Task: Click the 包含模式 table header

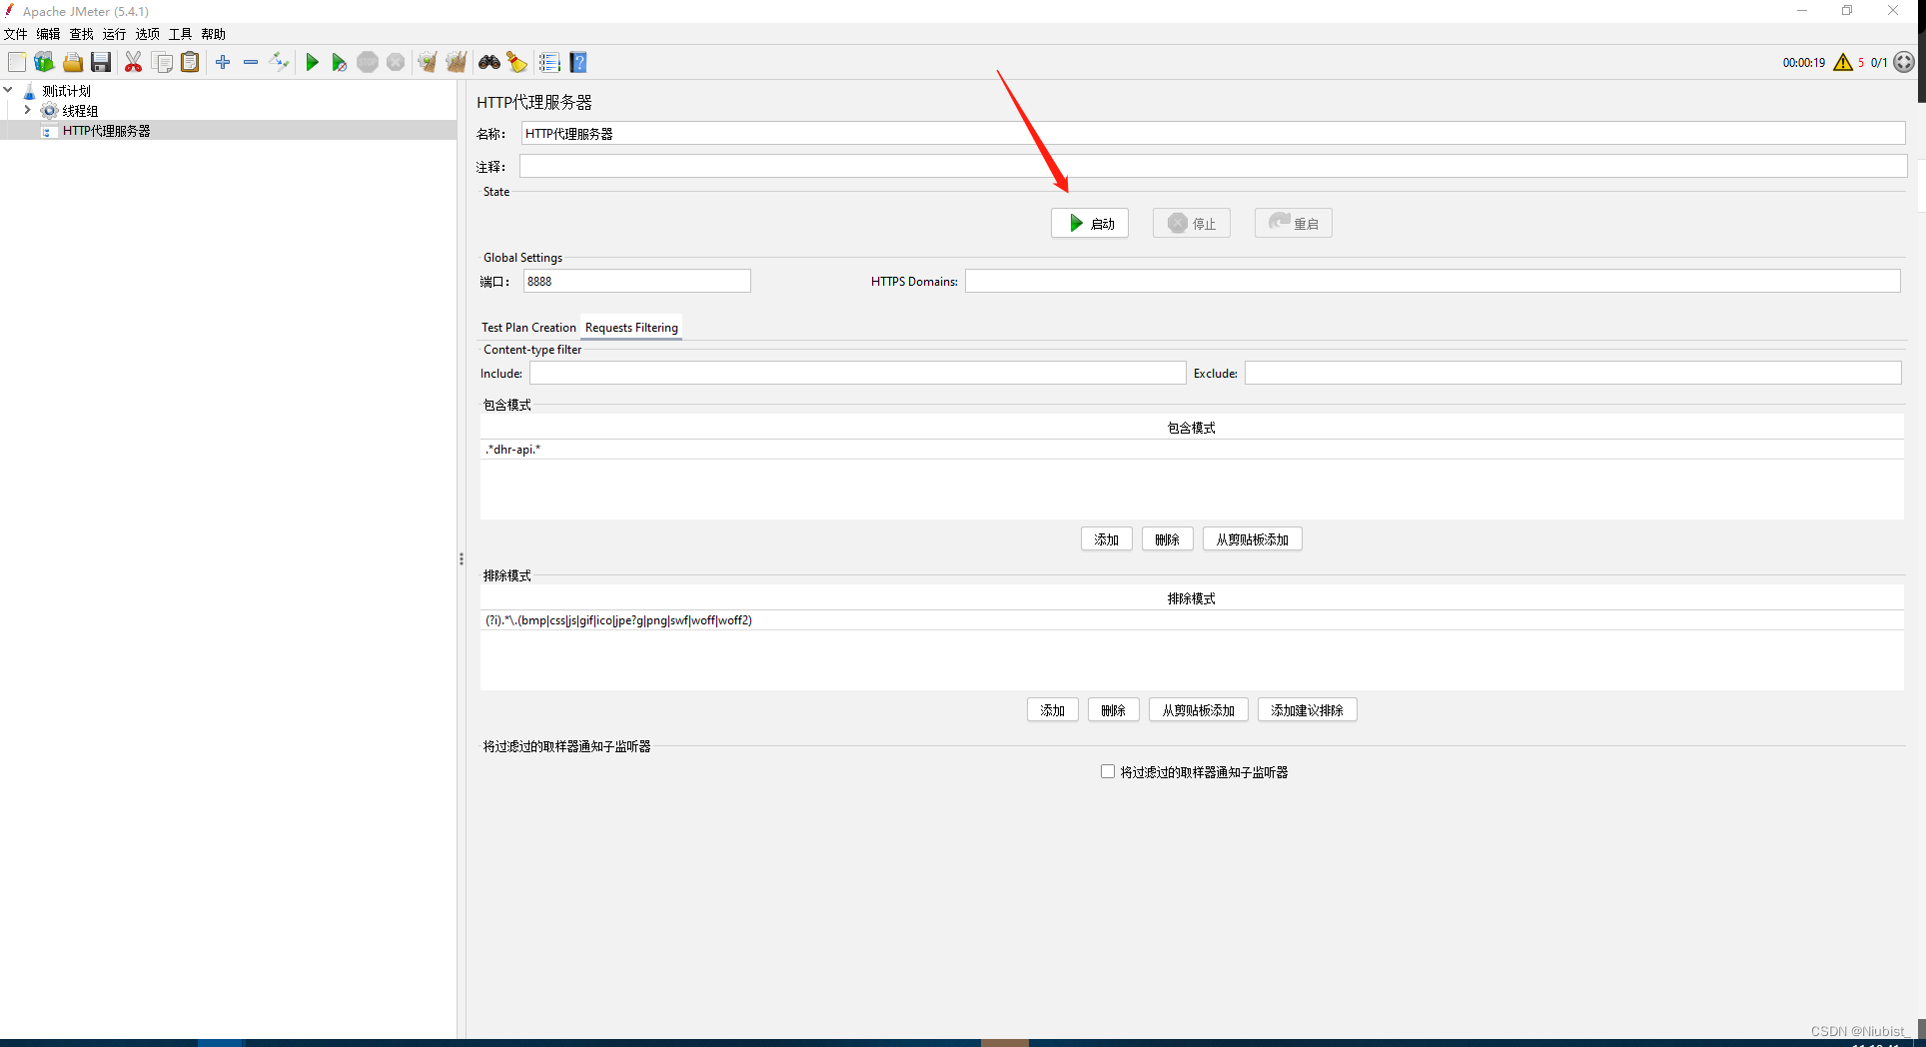Action: click(x=1192, y=428)
